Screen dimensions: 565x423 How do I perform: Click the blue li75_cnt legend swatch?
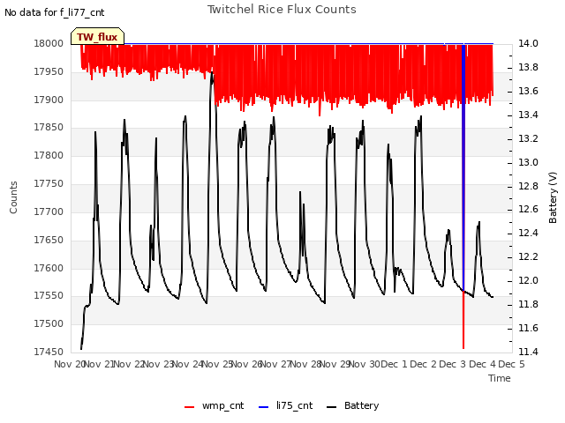pos(264,407)
